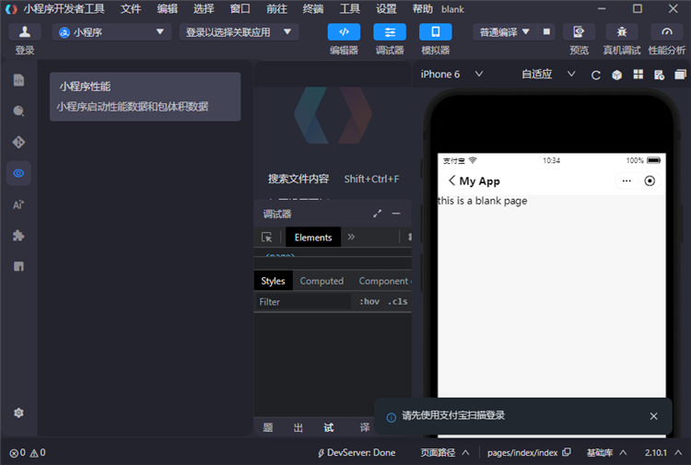Click the real device debug bug icon
The image size is (691, 465).
pyautogui.click(x=622, y=32)
